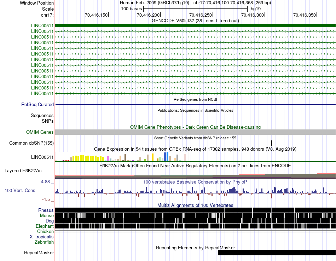Click the Rhesus alignment bar
This screenshot has width=336, height=261.
pyautogui.click(x=196, y=210)
